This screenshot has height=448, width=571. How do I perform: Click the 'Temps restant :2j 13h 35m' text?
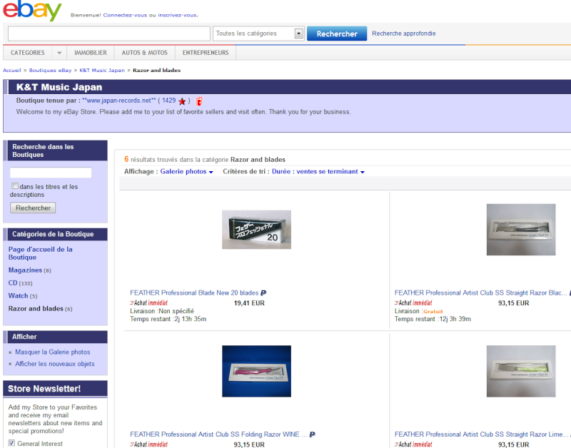pos(168,319)
